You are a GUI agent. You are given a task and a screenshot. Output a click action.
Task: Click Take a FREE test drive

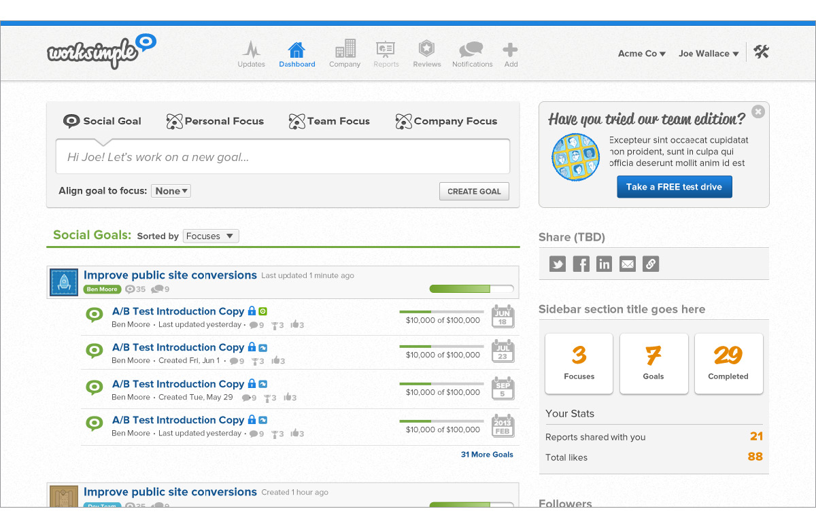pos(674,187)
